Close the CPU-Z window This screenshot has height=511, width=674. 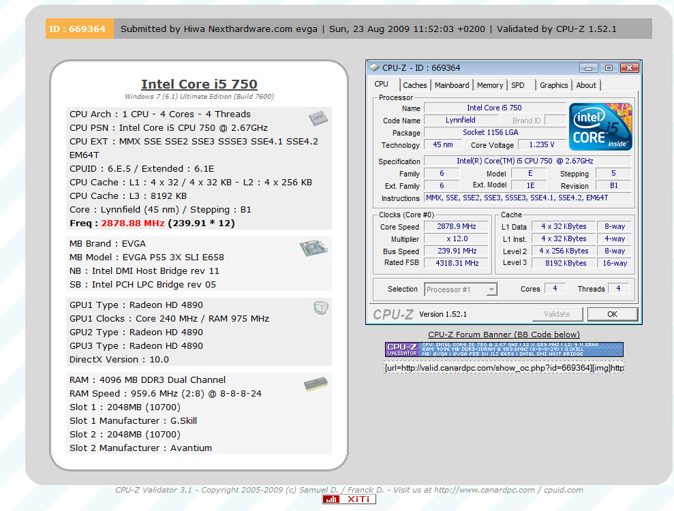coord(629,68)
